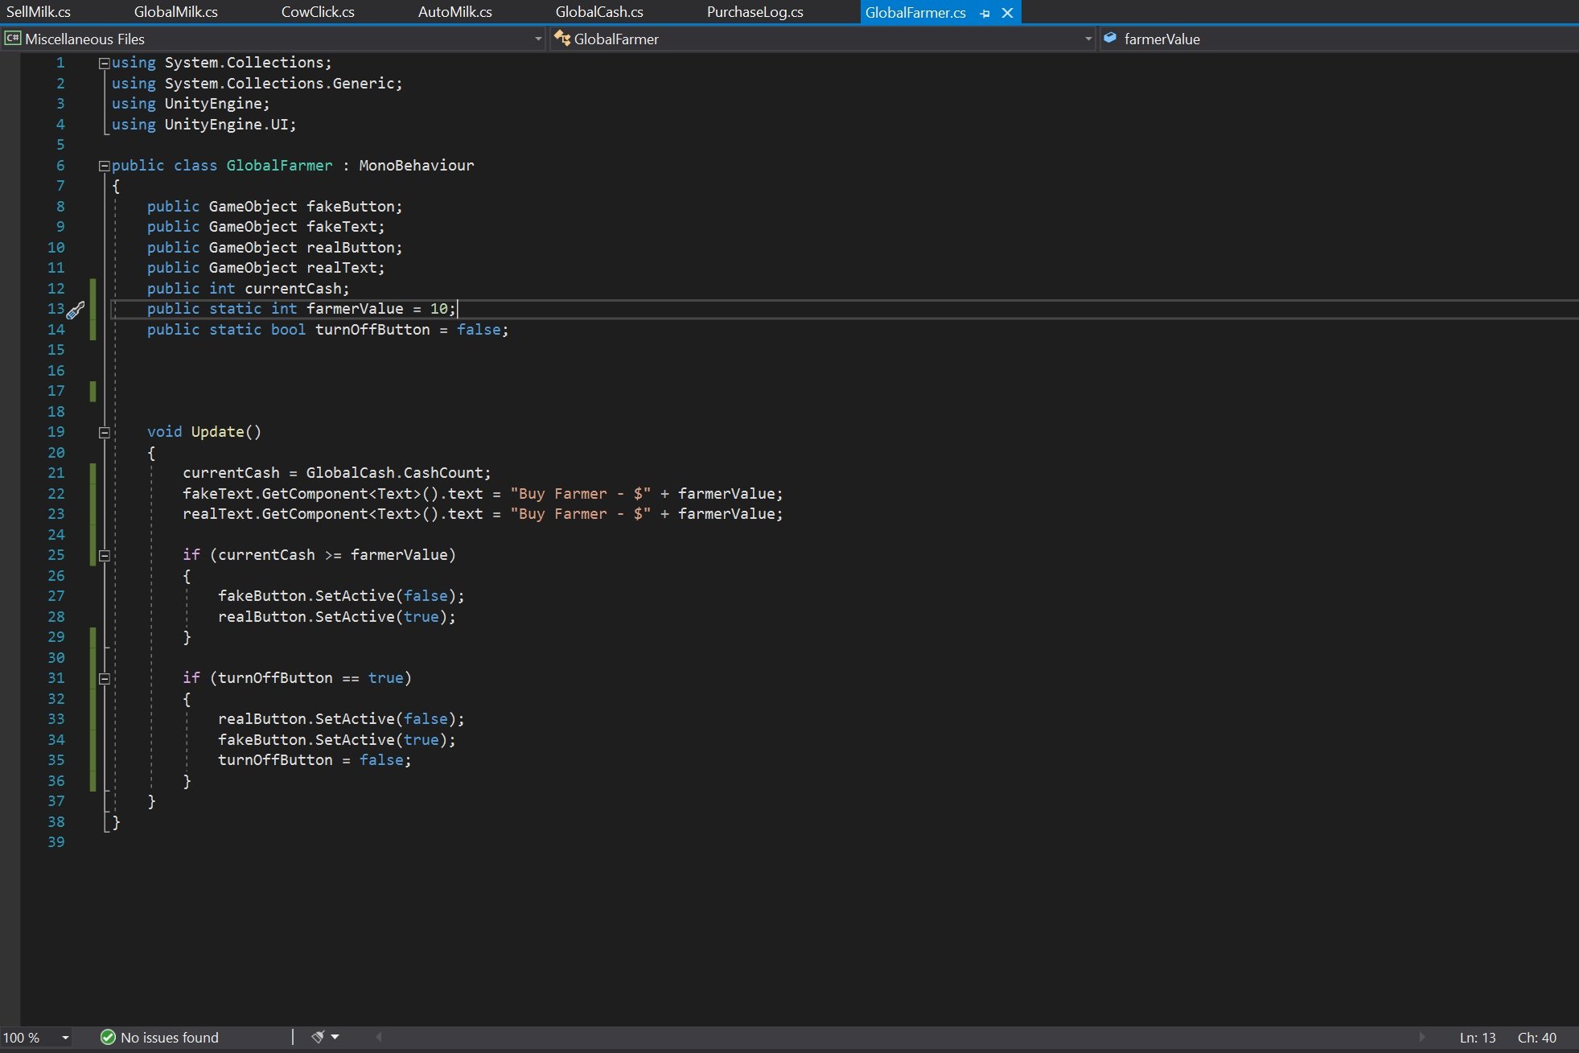
Task: Click the code cleanup broom icon
Action: (x=318, y=1037)
